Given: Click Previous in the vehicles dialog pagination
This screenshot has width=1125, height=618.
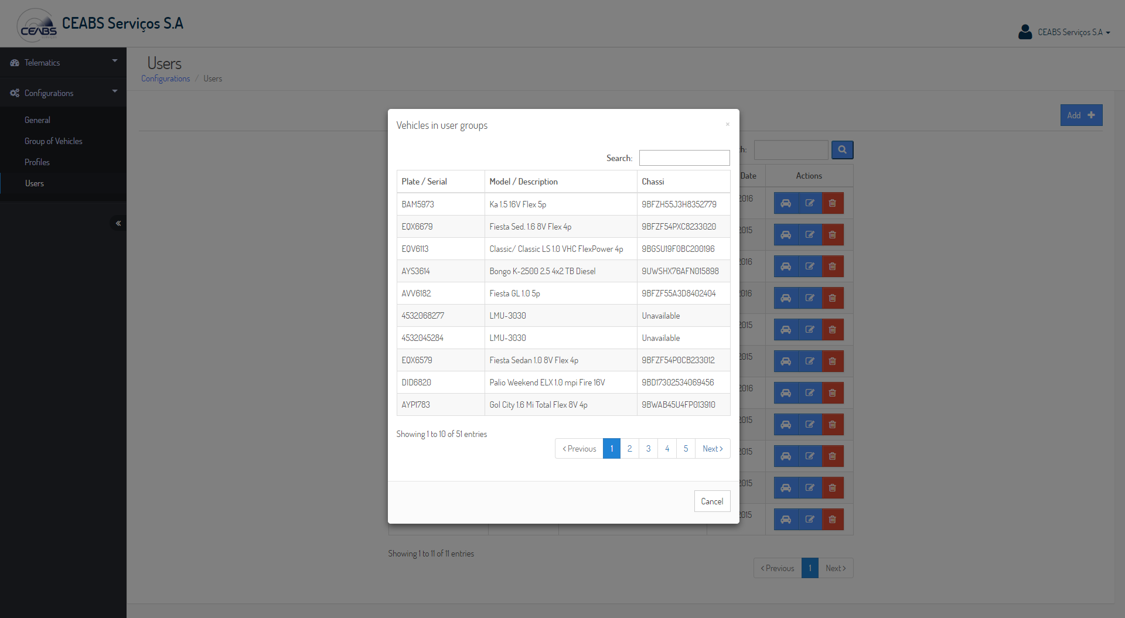Looking at the screenshot, I should 579,449.
